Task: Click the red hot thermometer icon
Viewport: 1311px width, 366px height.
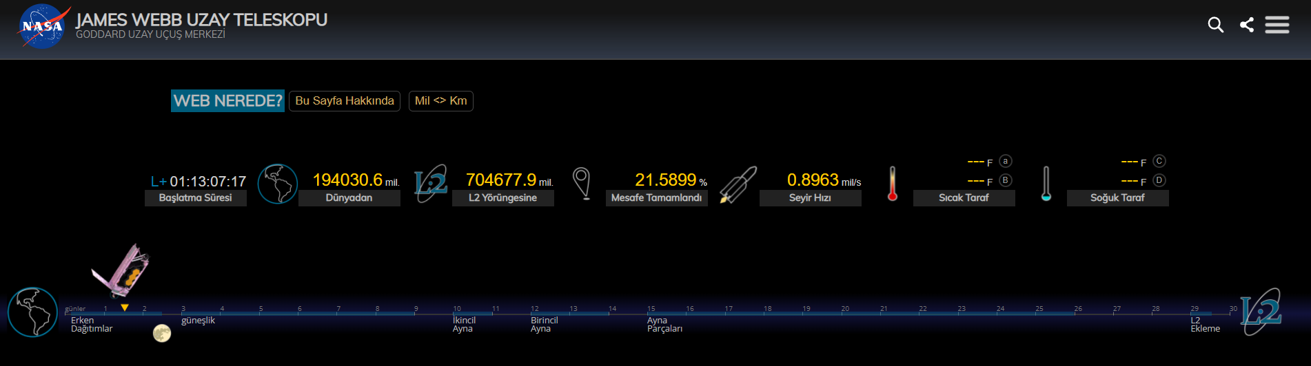Action: click(893, 184)
